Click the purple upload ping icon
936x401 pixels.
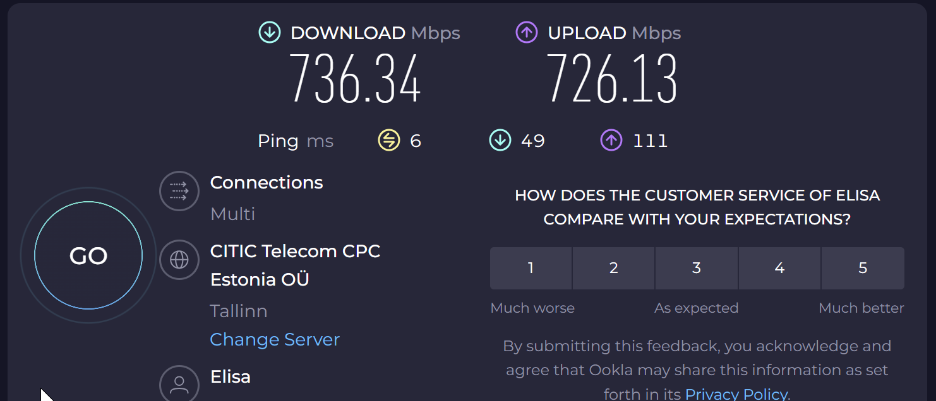coord(611,140)
